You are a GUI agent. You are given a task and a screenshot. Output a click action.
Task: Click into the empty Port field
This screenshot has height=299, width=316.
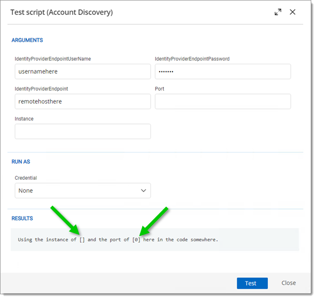(223, 102)
